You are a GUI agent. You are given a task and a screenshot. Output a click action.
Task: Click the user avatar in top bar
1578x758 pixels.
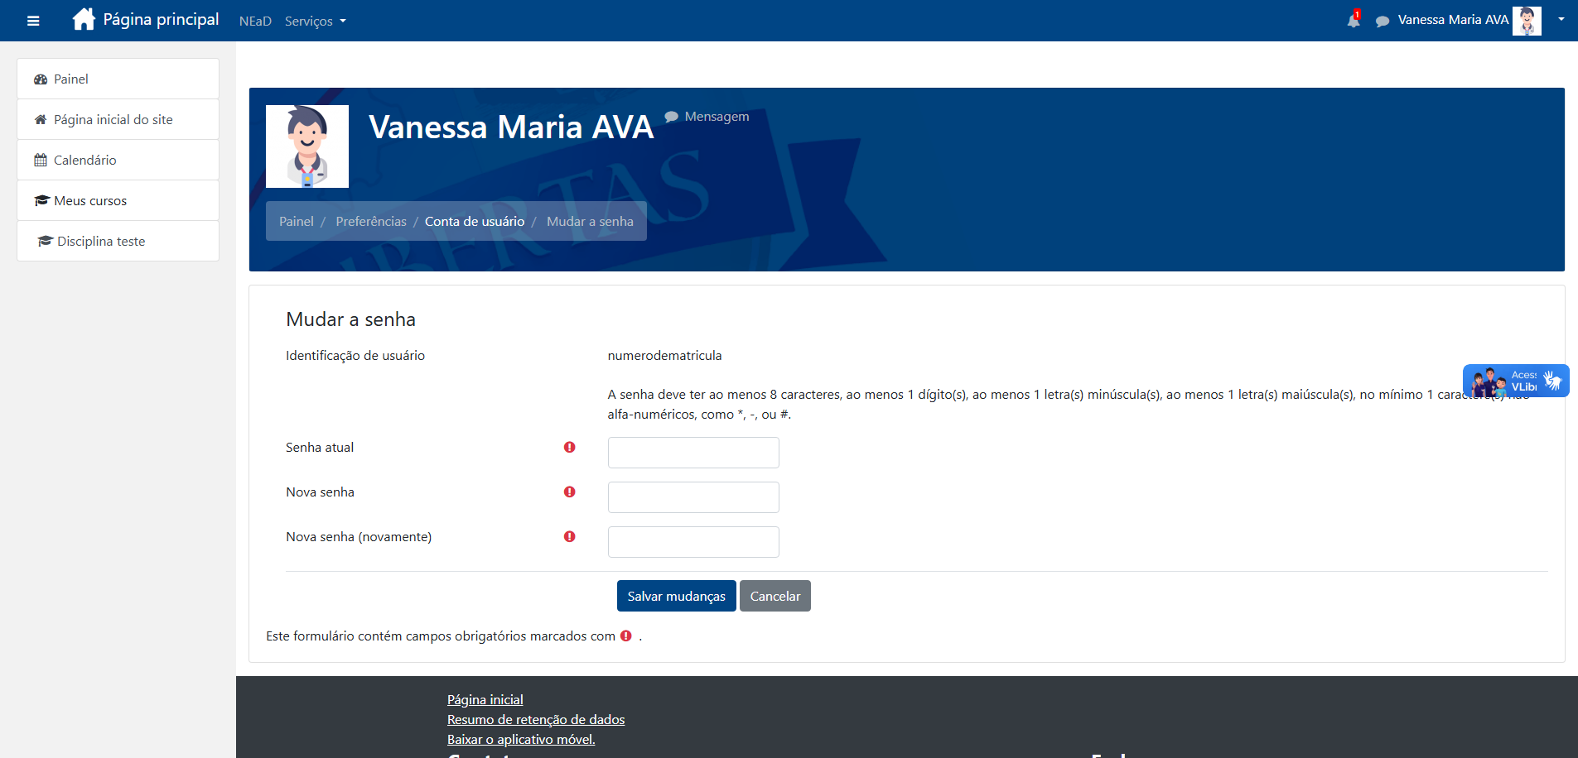(1526, 21)
